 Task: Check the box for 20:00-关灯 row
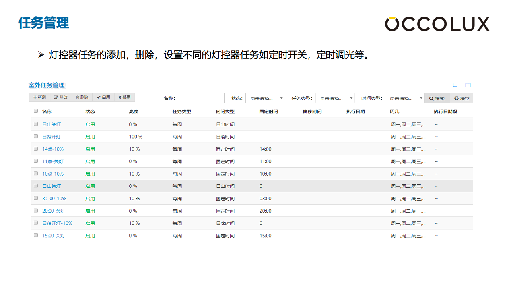coord(36,210)
